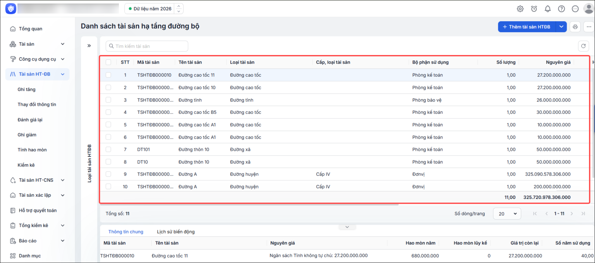Image resolution: width=595 pixels, height=263 pixels.
Task: Open the Thêm tài sản HTĐB dropdown arrow
Action: coord(562,27)
